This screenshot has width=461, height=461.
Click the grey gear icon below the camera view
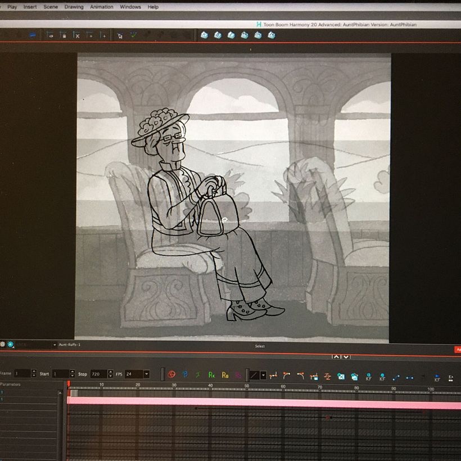point(2,344)
